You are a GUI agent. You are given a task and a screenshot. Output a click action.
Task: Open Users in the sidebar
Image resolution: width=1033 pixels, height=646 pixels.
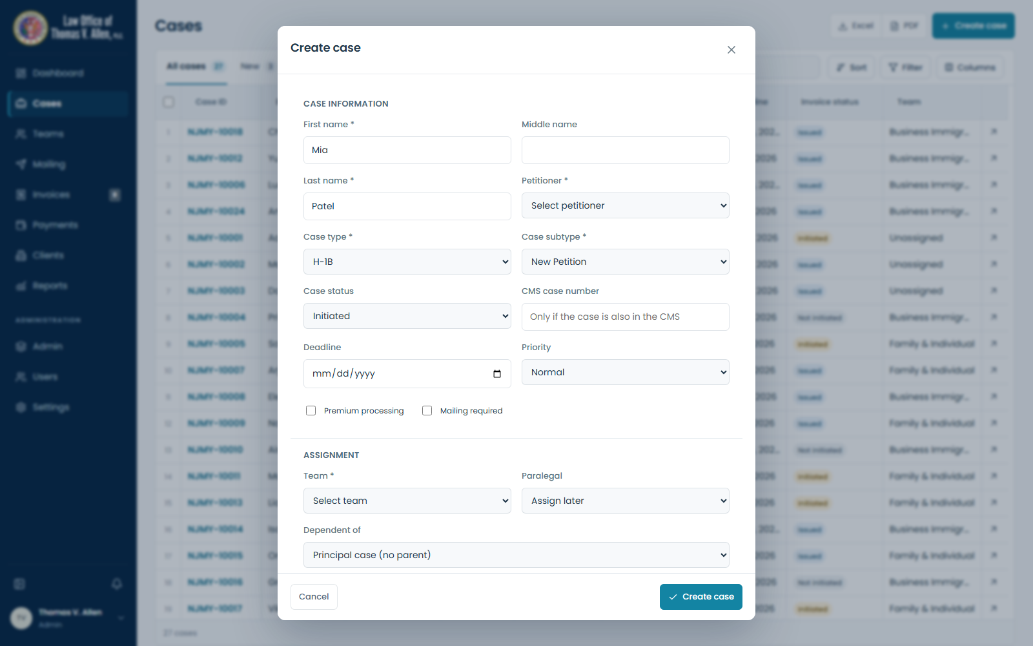pos(68,377)
